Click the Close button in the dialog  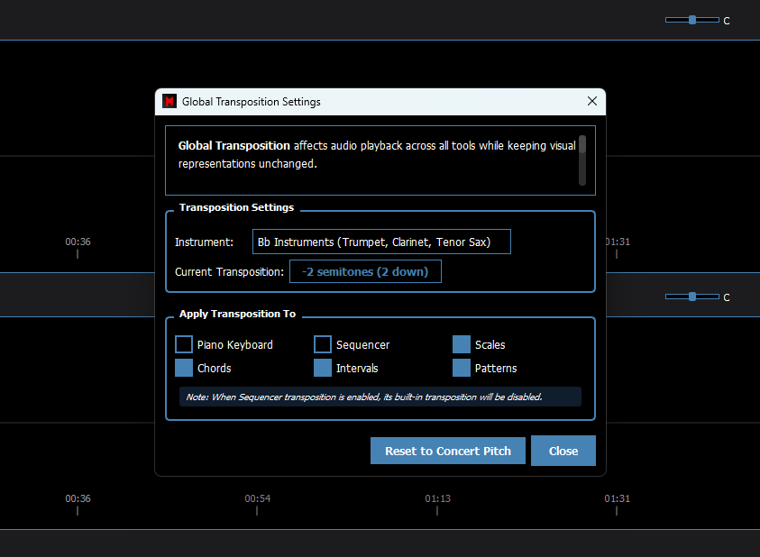[x=563, y=451]
